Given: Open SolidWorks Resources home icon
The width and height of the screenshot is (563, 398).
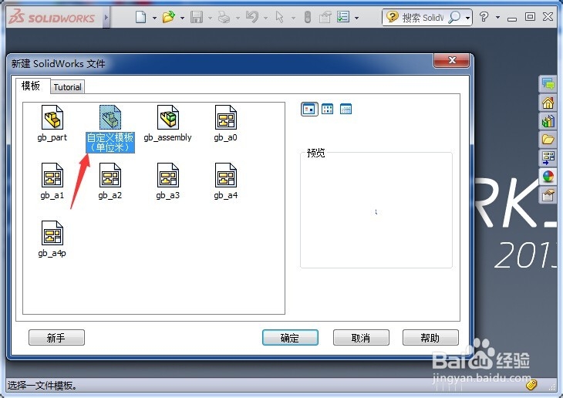Looking at the screenshot, I should (x=548, y=103).
